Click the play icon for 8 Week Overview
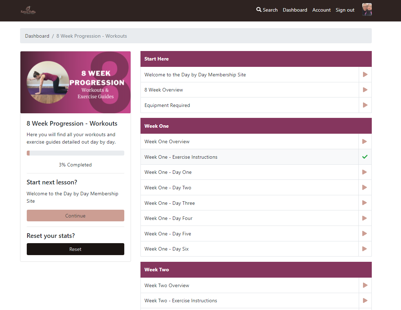 click(x=365, y=90)
